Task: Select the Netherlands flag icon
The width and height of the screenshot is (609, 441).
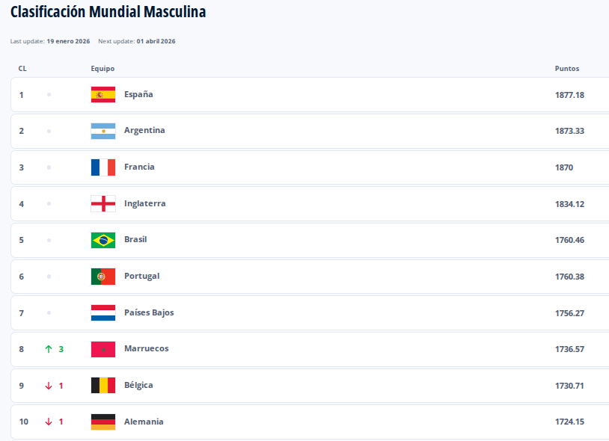Action: (x=102, y=312)
